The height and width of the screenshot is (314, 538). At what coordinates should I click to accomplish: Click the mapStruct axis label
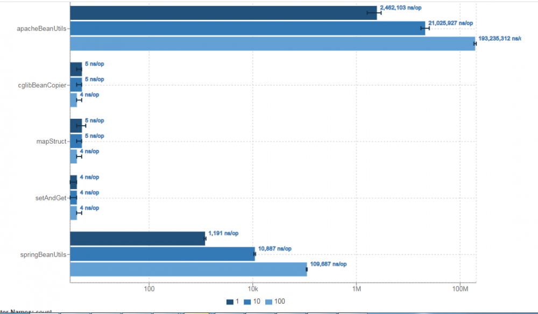pos(52,141)
